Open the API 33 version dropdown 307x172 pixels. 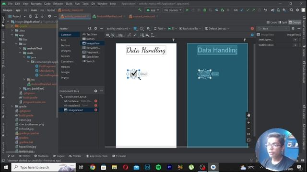pyautogui.click(x=172, y=29)
